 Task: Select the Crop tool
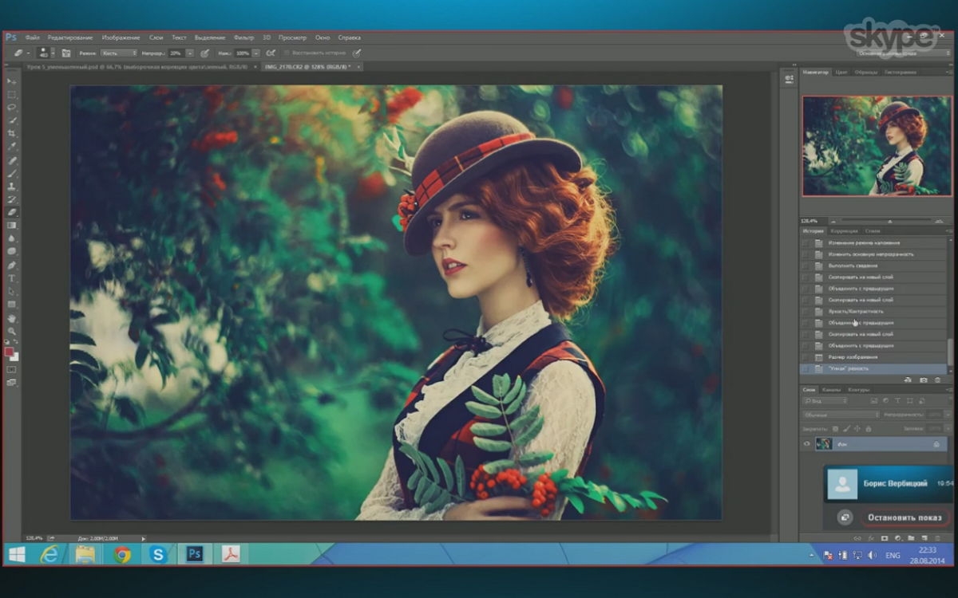12,134
